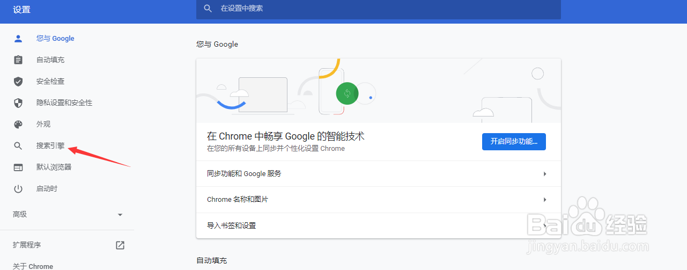Click the person icon beside 您与 Google
The image size is (687, 270).
click(18, 39)
